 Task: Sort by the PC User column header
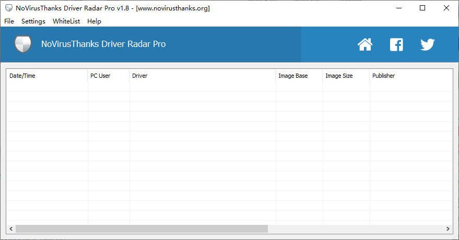pyautogui.click(x=108, y=76)
